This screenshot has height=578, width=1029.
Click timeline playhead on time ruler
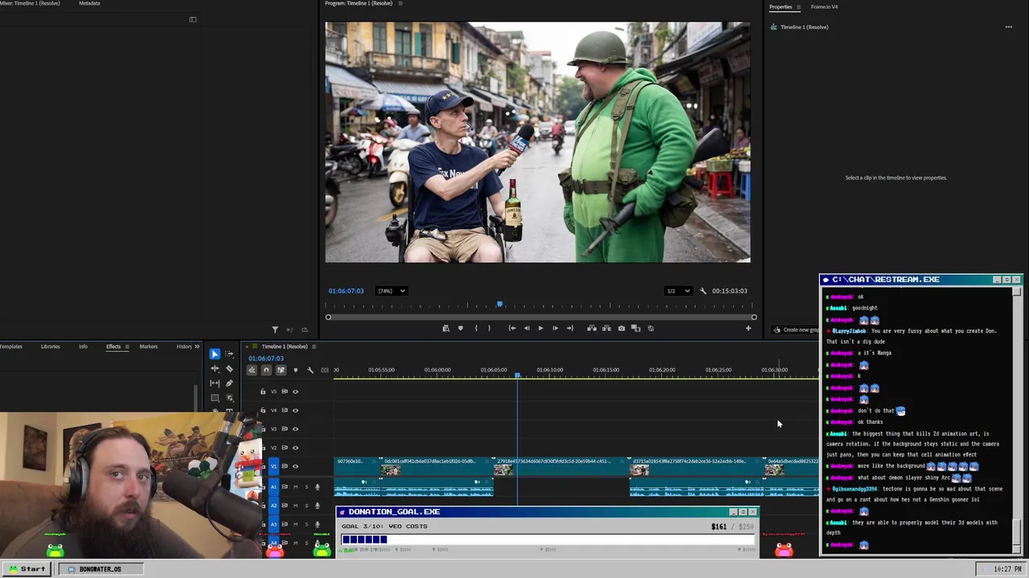[x=518, y=374]
